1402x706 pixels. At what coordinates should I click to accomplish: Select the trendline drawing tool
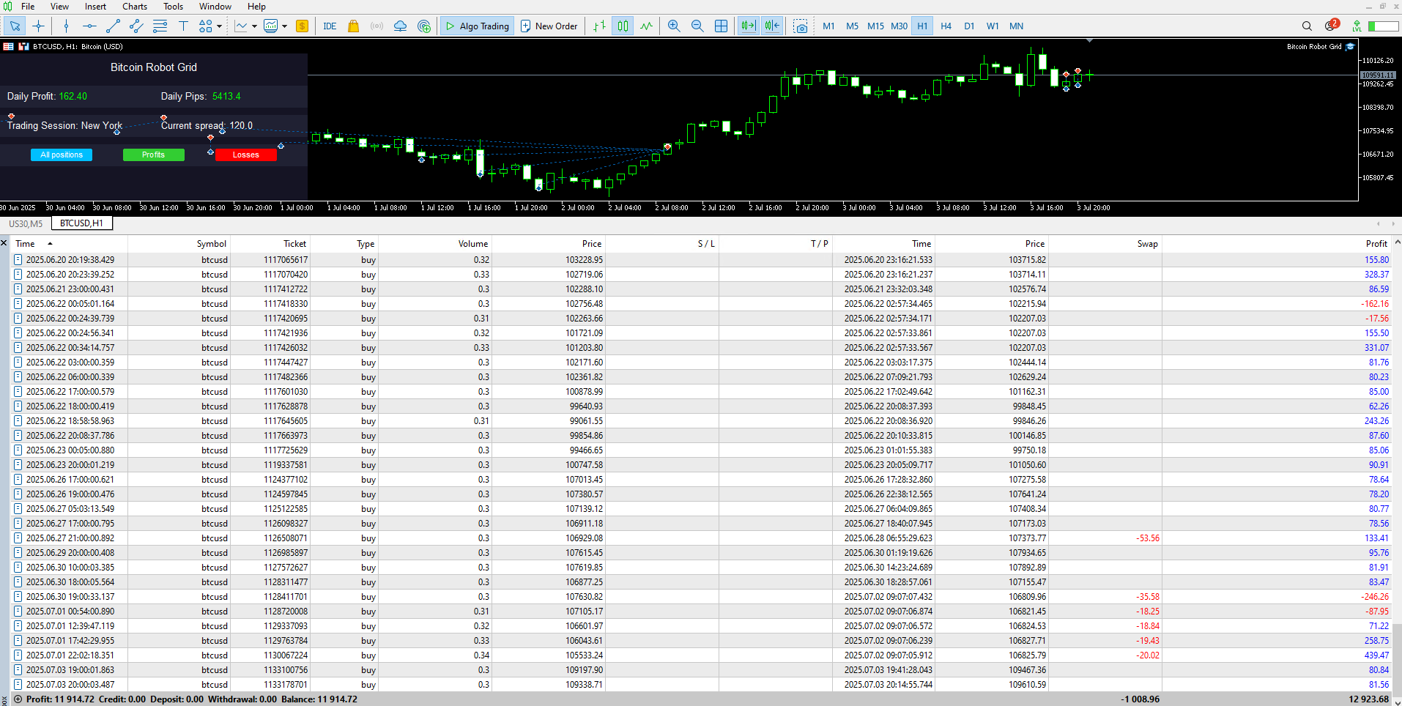(113, 26)
